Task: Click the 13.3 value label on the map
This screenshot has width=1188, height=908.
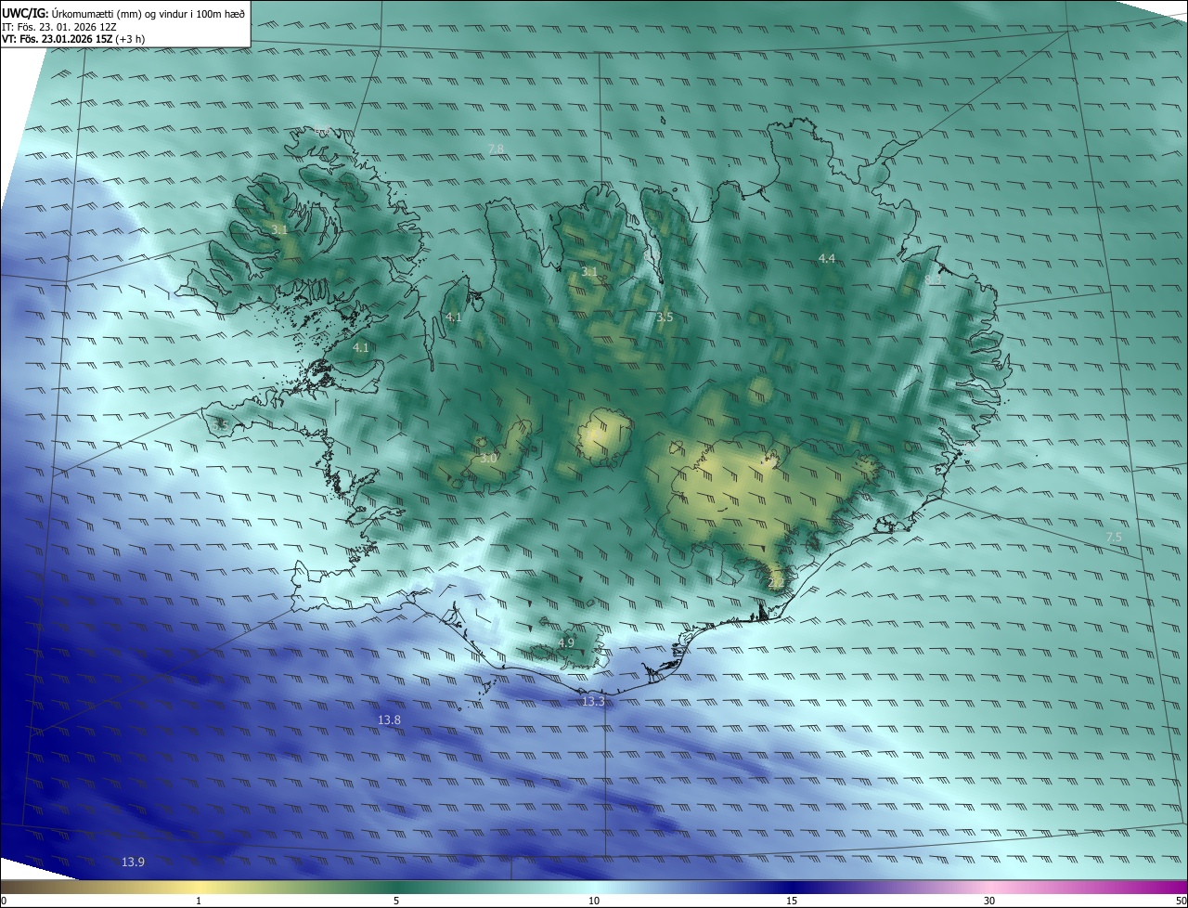Action: 593,701
